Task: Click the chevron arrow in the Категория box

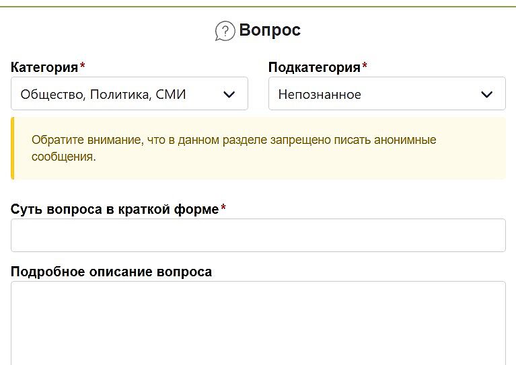Action: pyautogui.click(x=229, y=95)
